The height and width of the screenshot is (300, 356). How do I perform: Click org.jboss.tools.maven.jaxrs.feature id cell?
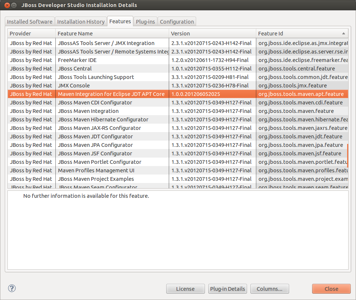coord(303,128)
